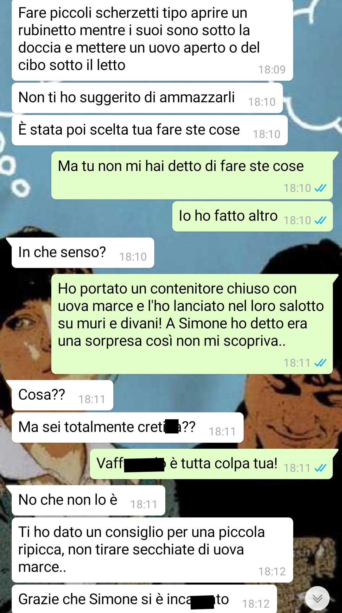Tap blue ticks on 'è tutta colpa tua!' message

pyautogui.click(x=320, y=468)
